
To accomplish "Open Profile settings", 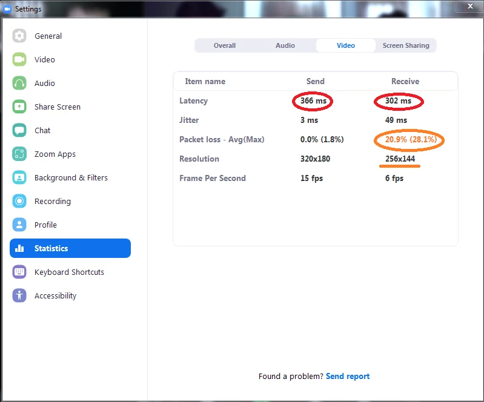I will pyautogui.click(x=45, y=225).
